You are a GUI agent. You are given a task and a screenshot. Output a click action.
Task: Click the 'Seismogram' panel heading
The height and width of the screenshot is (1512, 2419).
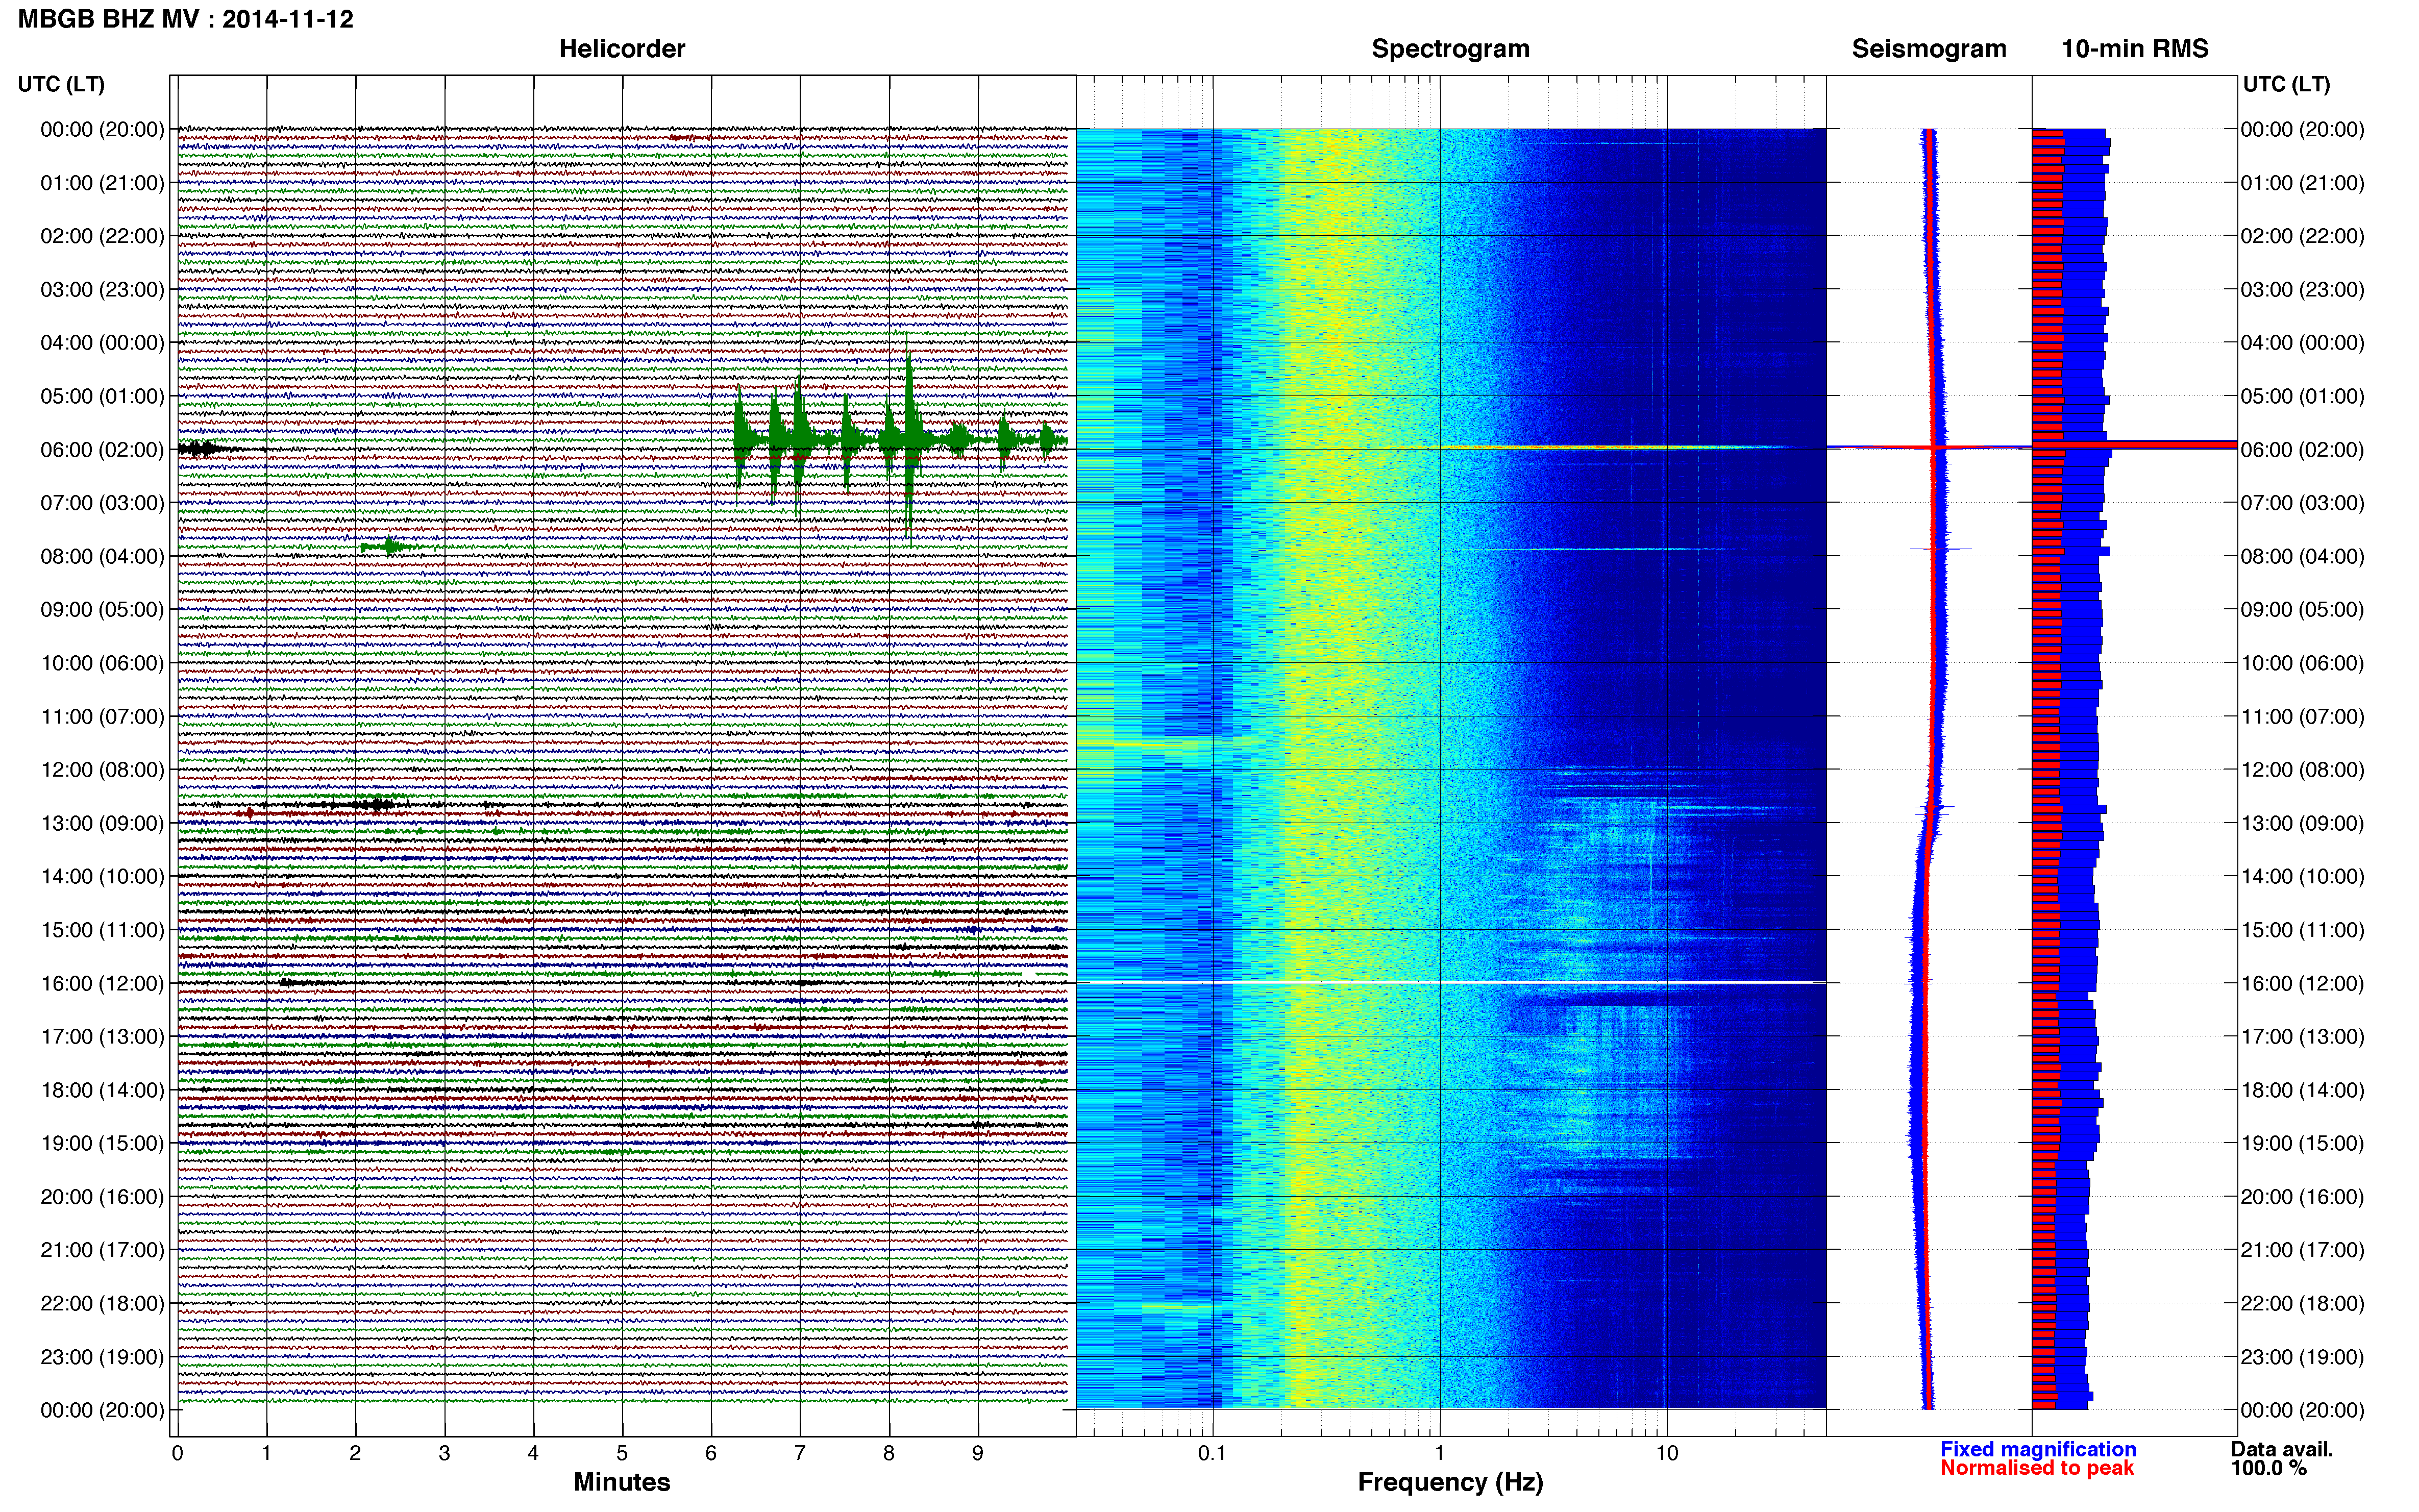(x=1928, y=49)
